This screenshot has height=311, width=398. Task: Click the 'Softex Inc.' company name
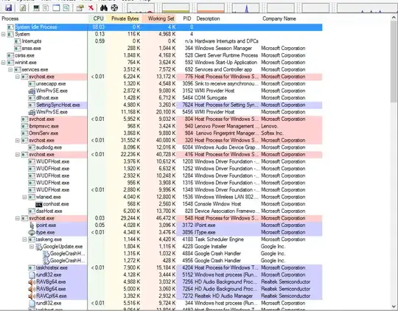click(273, 133)
